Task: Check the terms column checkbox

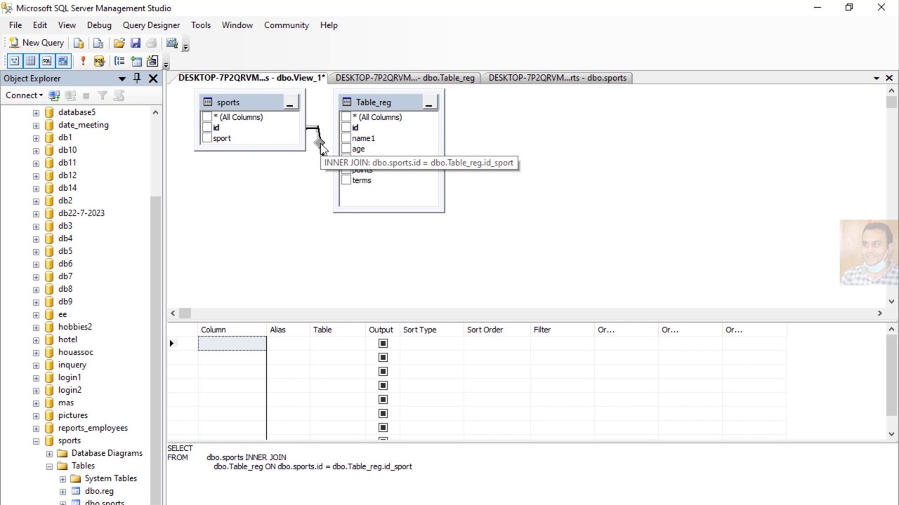Action: [x=346, y=180]
